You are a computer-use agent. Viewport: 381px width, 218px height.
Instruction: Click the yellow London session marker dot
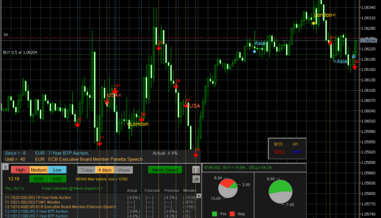point(314,23)
